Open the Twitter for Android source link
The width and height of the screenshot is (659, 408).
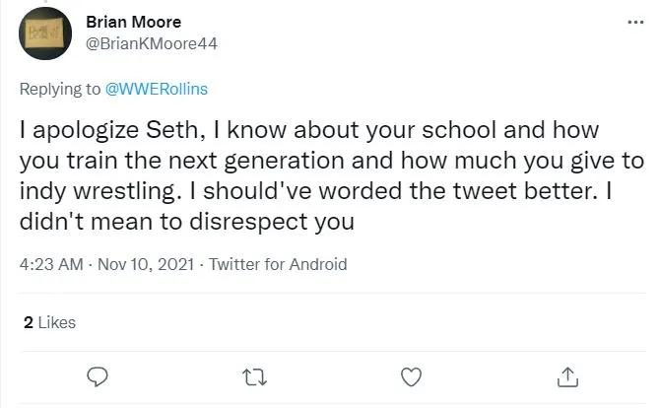[x=278, y=264]
